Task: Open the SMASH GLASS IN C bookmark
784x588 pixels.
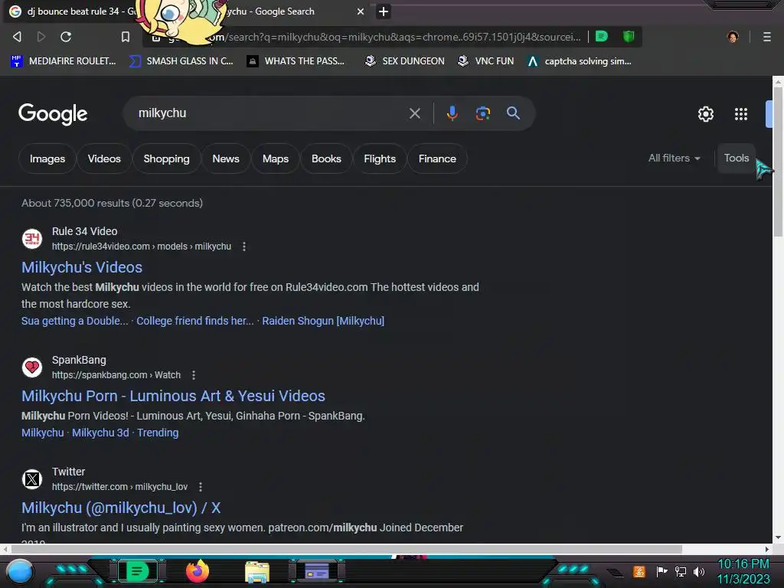Action: tap(181, 61)
